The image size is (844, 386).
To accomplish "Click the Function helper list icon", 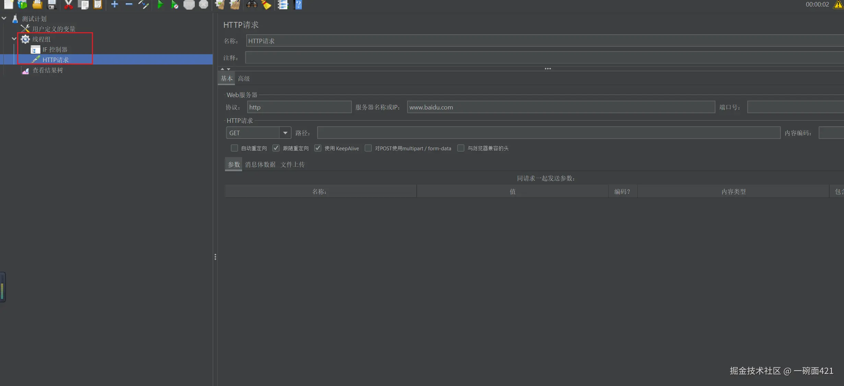I will coord(283,4).
